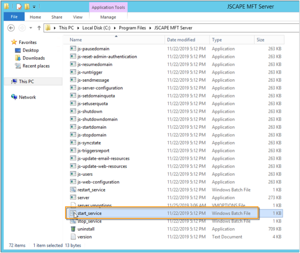The width and height of the screenshot is (300, 253).
Task: Click the js-setuserquota file icon
Action: (x=73, y=103)
